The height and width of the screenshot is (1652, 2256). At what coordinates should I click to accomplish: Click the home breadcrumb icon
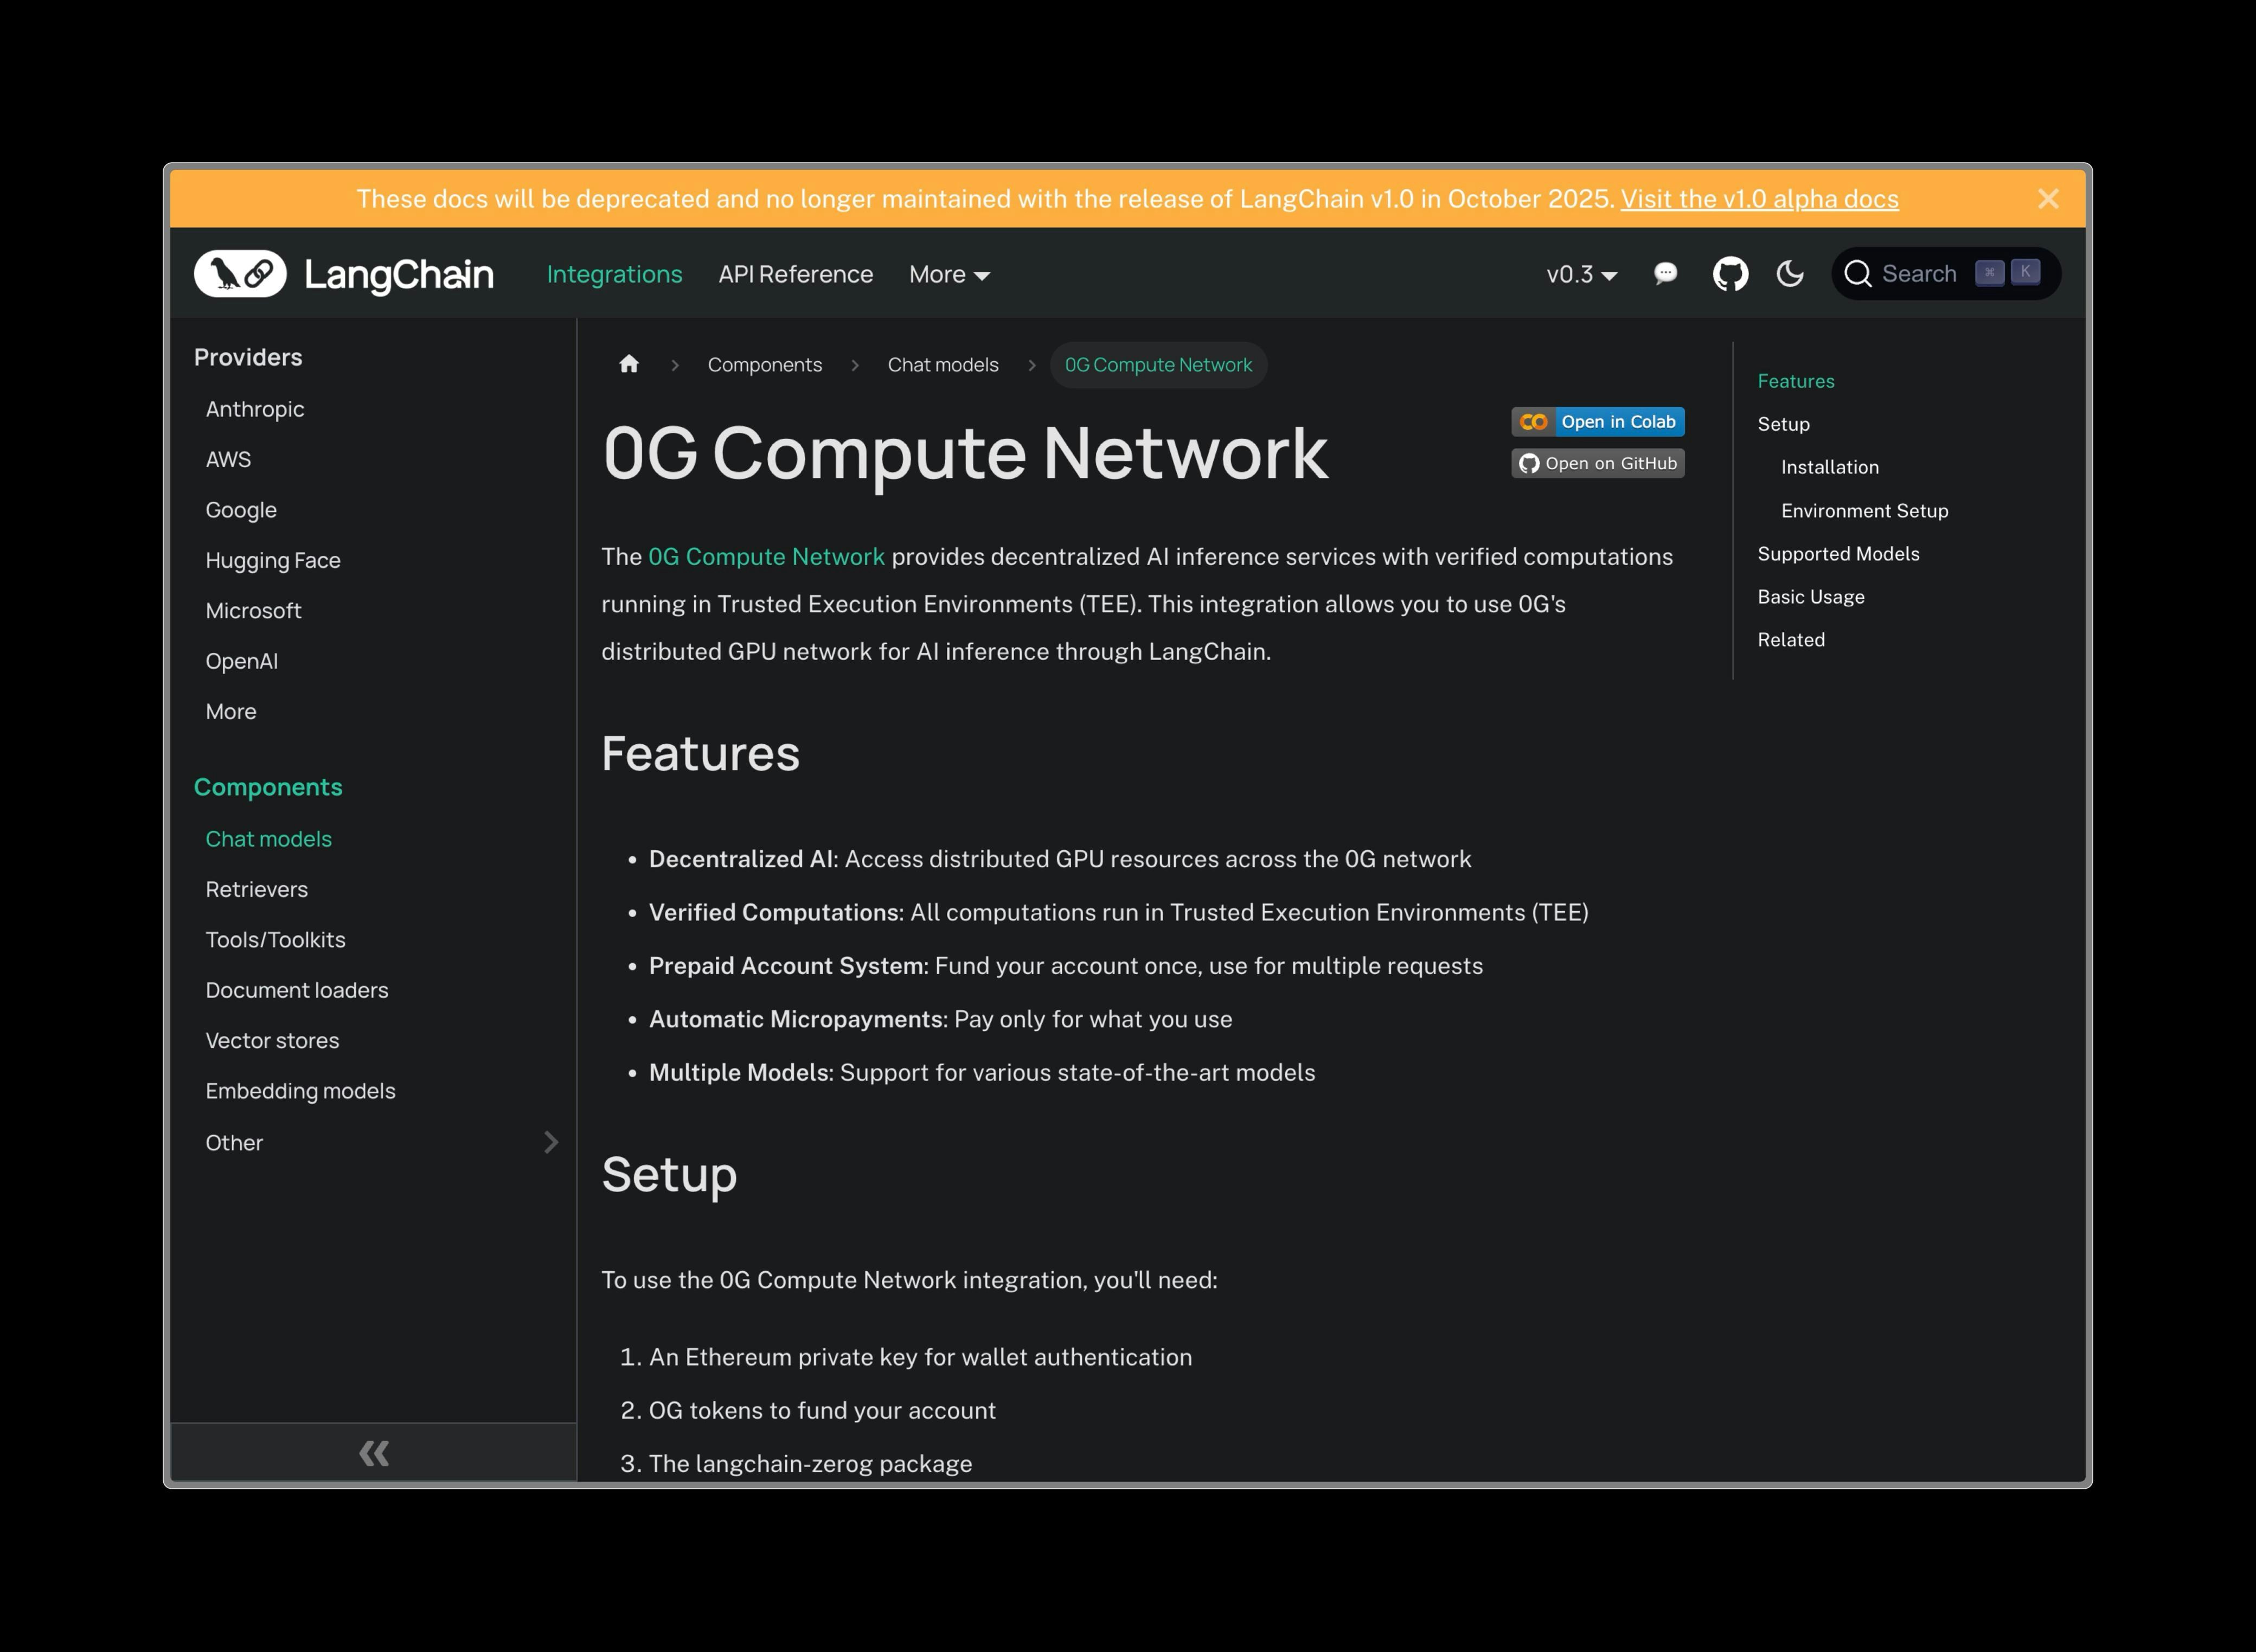coord(629,365)
